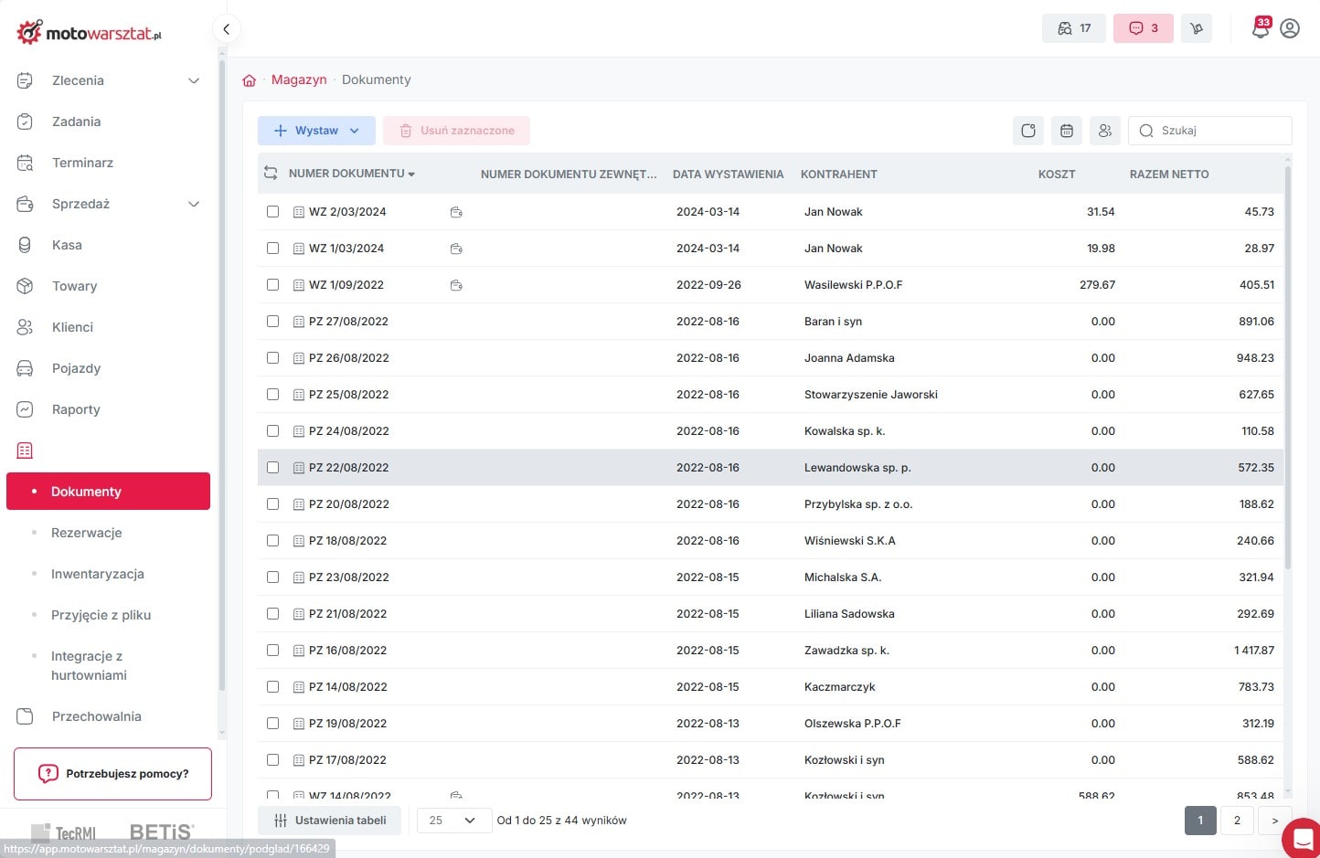Image resolution: width=1320 pixels, height=858 pixels.
Task: Open the rows-per-page dropdown showing 25
Action: (452, 821)
